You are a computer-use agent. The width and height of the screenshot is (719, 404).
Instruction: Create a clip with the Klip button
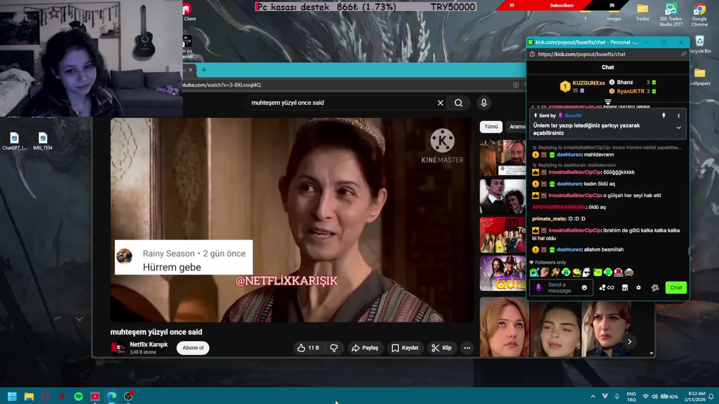442,348
